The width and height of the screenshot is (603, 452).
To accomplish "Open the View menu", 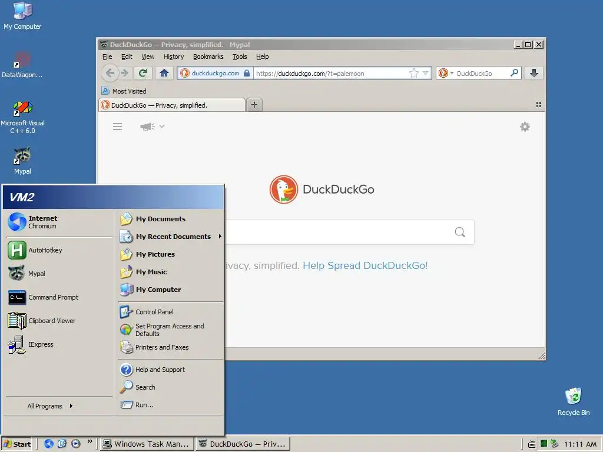I will pyautogui.click(x=148, y=56).
